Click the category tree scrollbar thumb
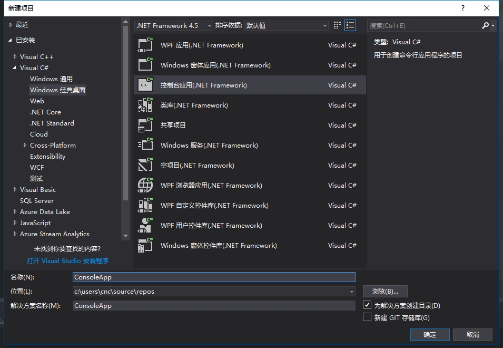 126,113
